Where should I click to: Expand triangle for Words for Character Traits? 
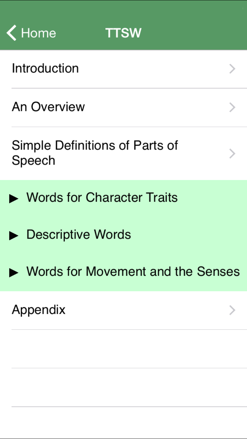[14, 198]
